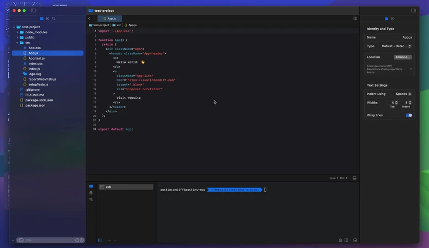Reveal file location with arrow icon in inspector
The image size is (429, 248).
tap(411, 69)
